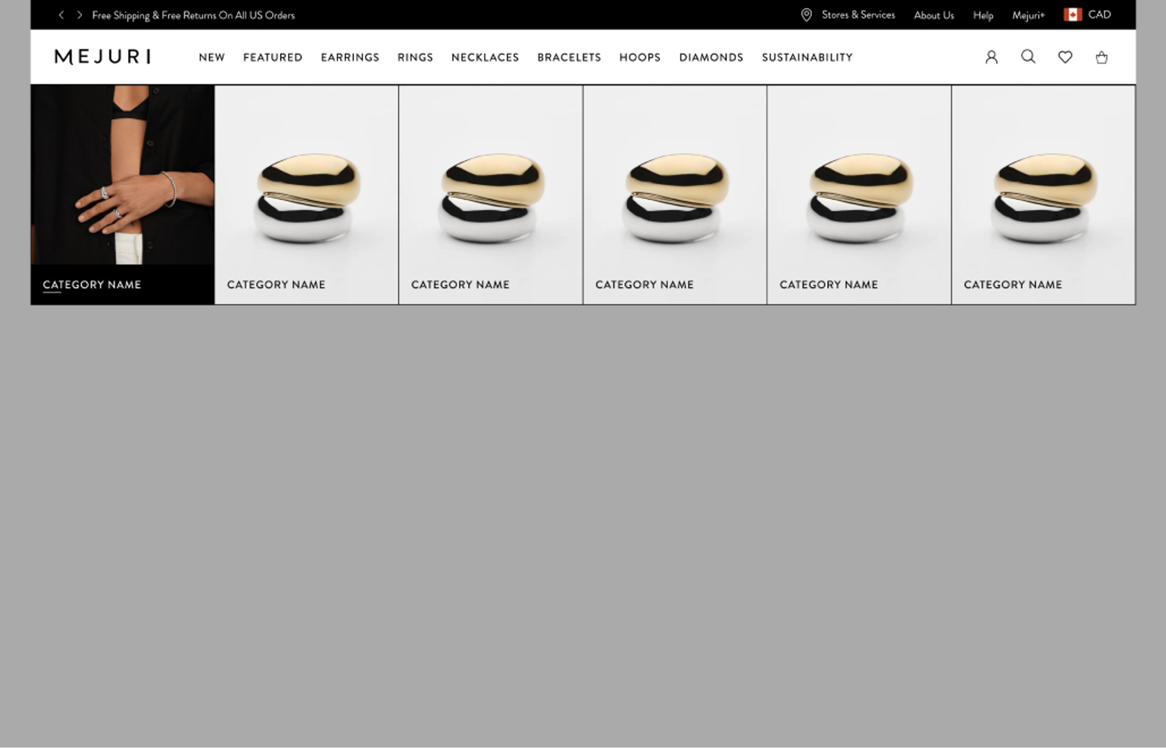Open the search magnifier icon
Screen dimensions: 1166x748
(x=1028, y=57)
